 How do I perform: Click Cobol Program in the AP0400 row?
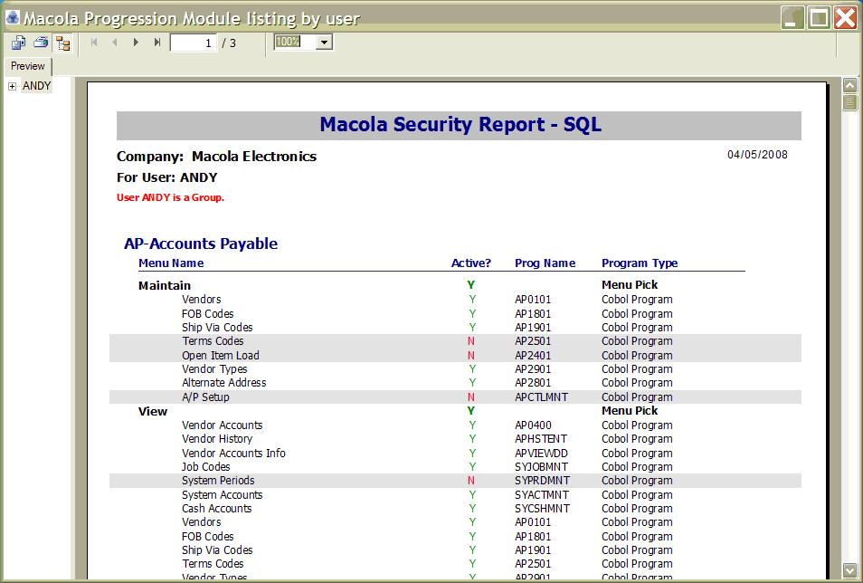point(637,425)
